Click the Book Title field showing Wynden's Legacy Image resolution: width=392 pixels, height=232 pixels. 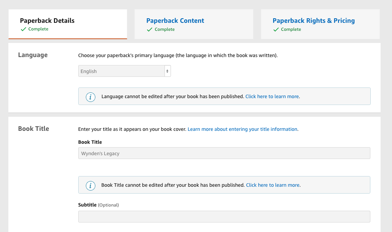[x=224, y=153]
